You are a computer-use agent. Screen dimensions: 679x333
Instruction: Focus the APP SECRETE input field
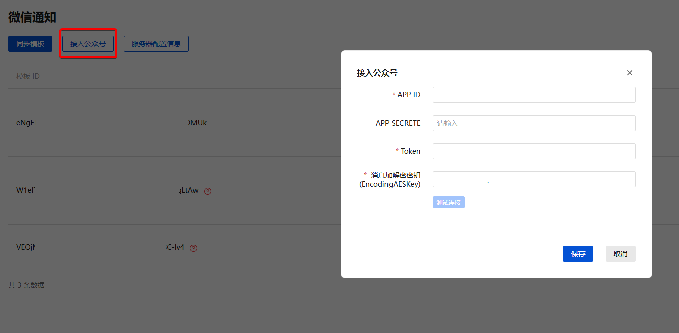(x=534, y=123)
